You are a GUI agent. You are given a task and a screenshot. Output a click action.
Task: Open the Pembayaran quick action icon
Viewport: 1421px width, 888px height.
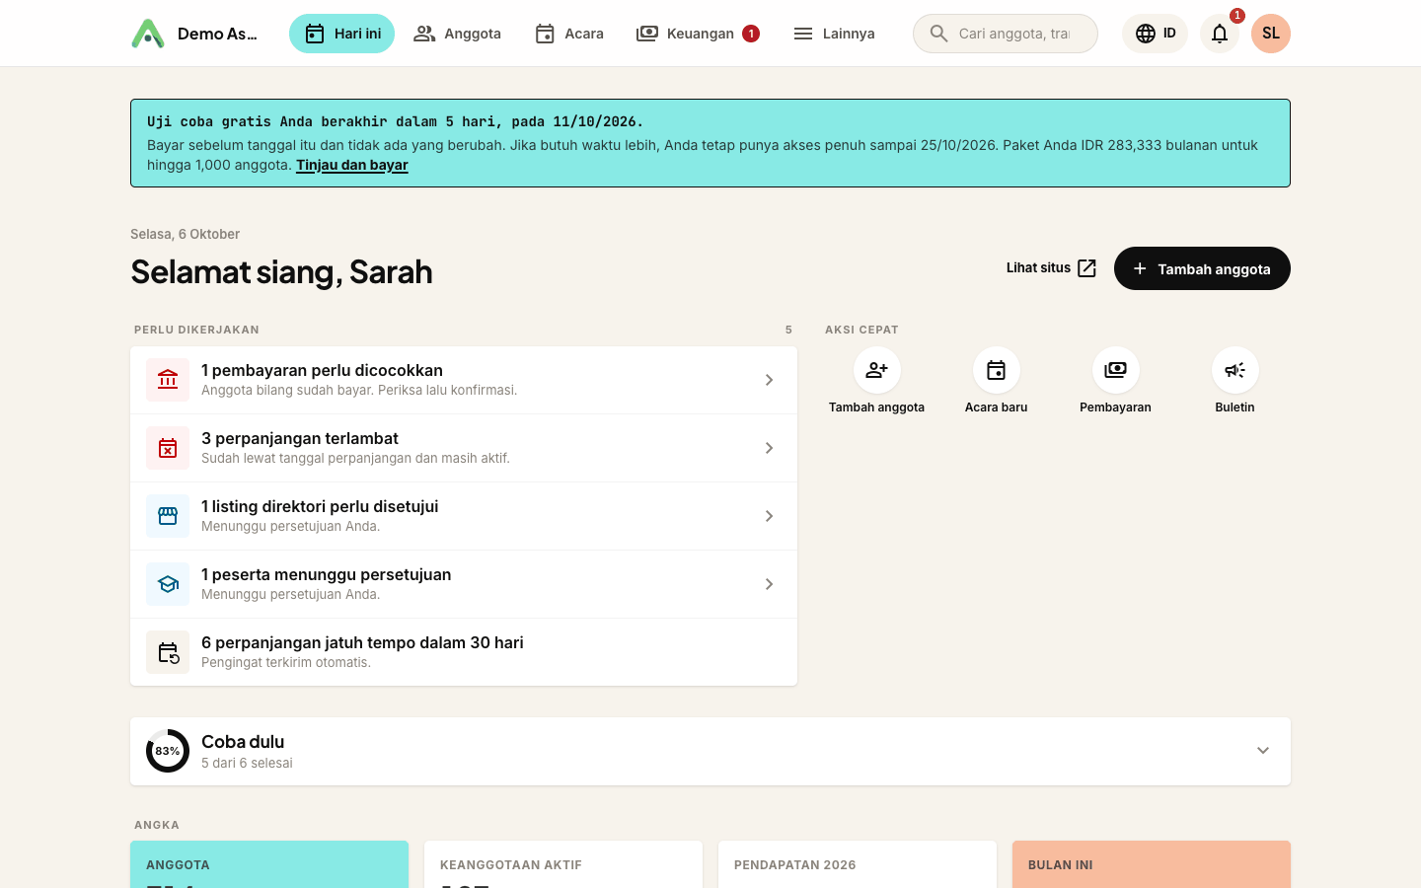[1115, 370]
